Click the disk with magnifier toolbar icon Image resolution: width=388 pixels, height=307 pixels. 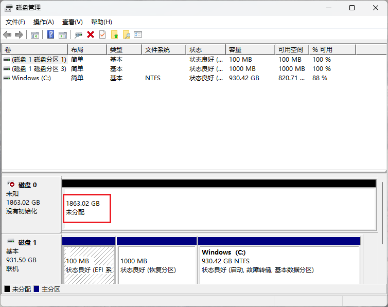click(x=78, y=35)
